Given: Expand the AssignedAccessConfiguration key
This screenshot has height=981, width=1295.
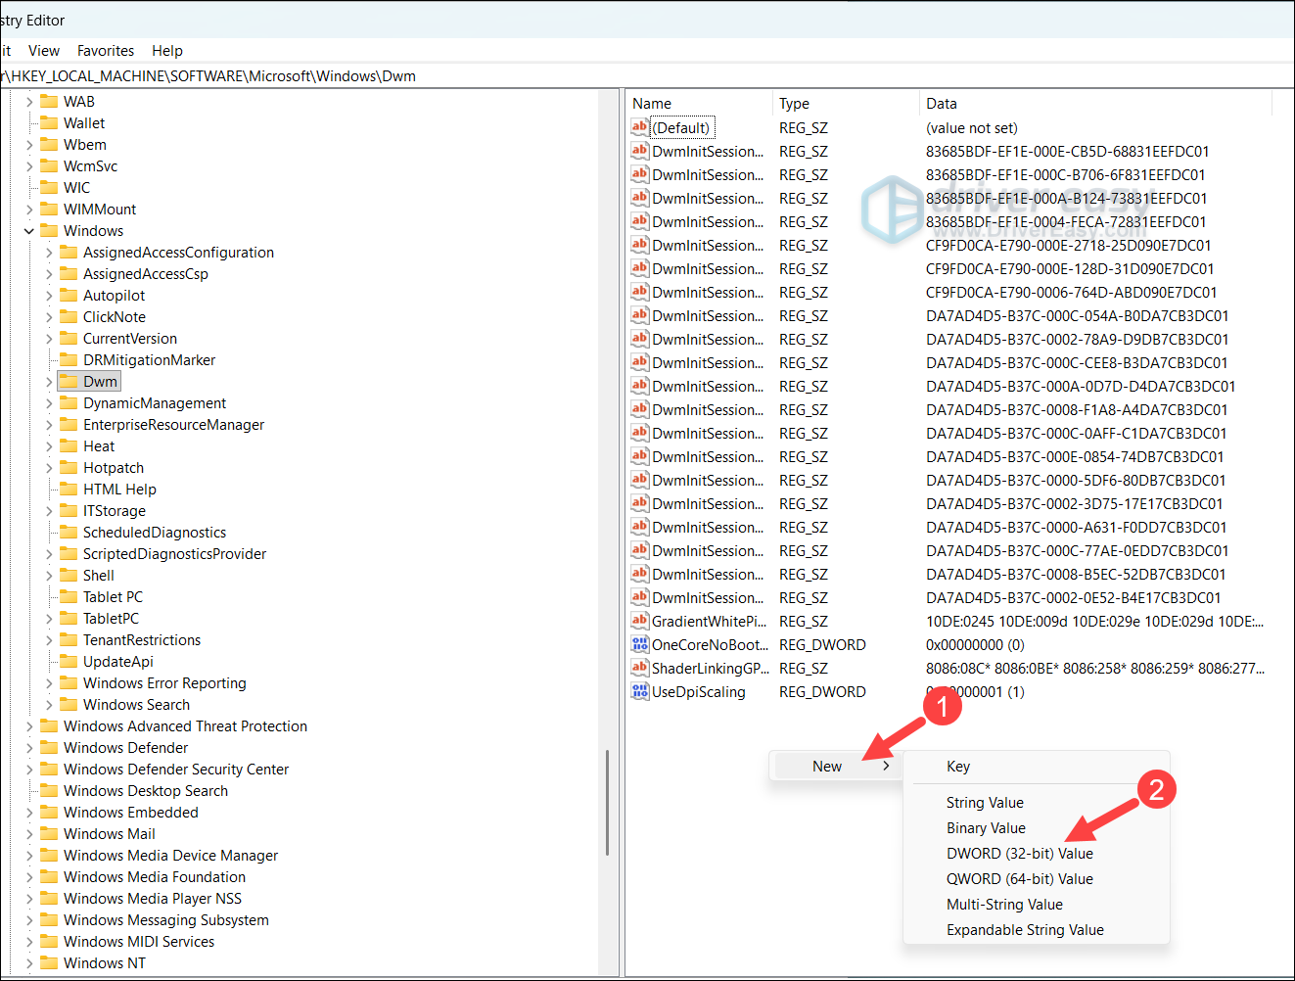Looking at the screenshot, I should click(49, 253).
